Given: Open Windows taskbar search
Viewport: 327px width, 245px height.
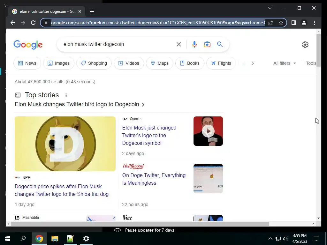Looking at the screenshot, I should 23,239.
